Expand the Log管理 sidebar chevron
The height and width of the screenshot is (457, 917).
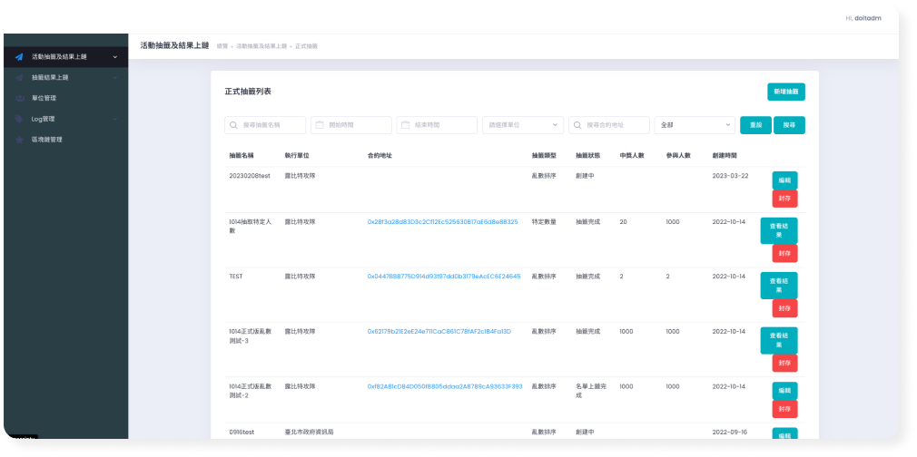115,119
